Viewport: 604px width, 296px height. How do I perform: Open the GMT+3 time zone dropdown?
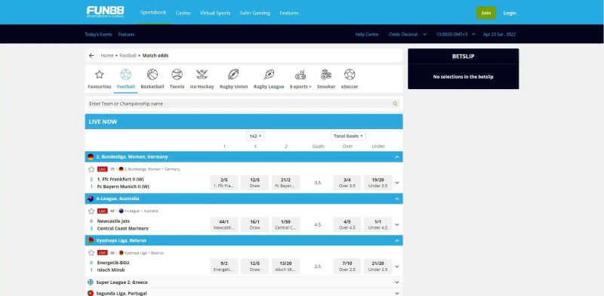[x=456, y=34]
